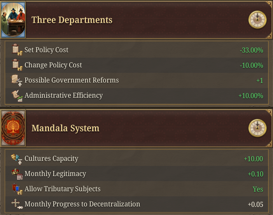273x215 pixels.
Task: Click the Possible Government Reforms modifier row
Action: click(136, 80)
